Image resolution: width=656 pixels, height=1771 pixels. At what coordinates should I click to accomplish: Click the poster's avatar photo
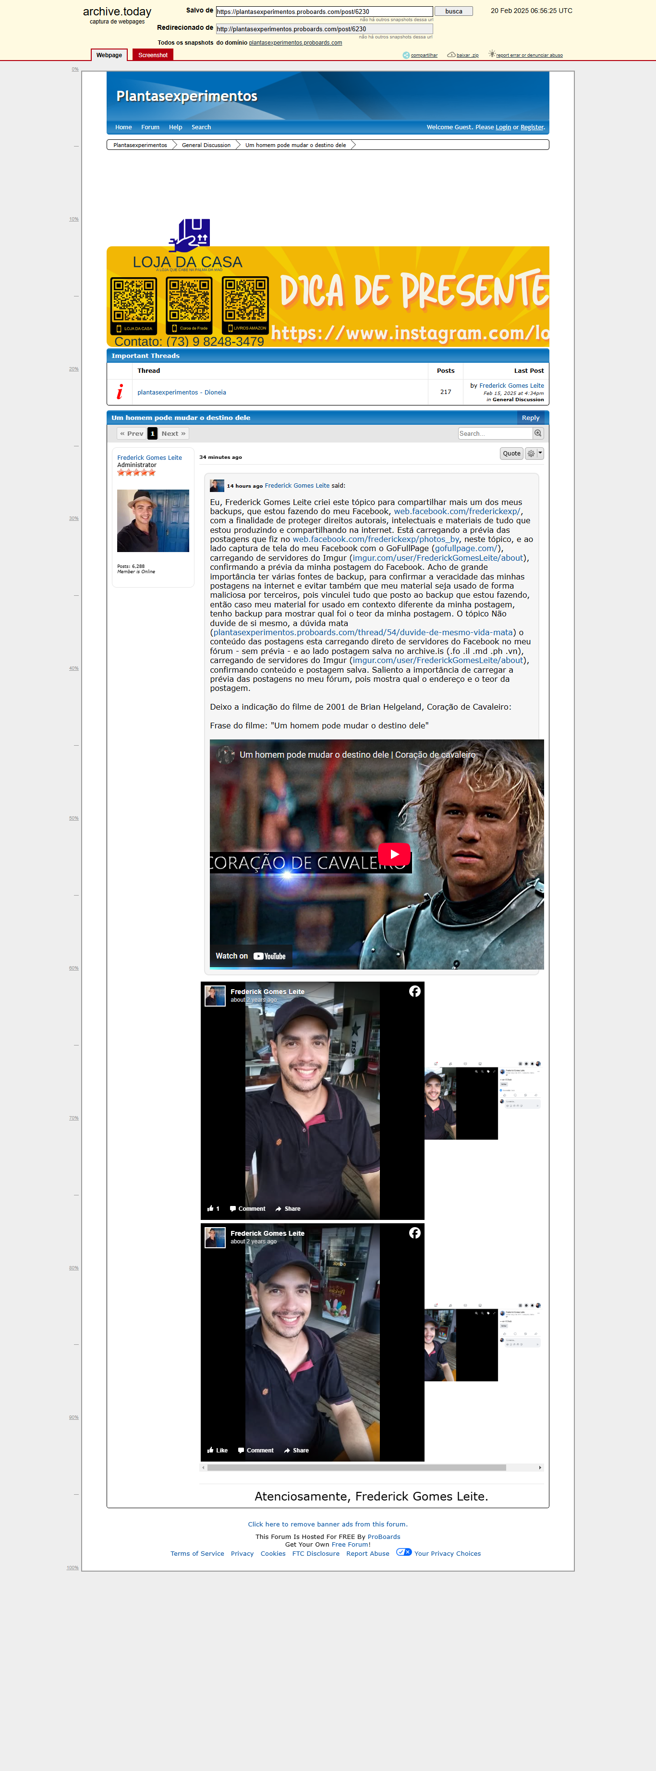153,520
